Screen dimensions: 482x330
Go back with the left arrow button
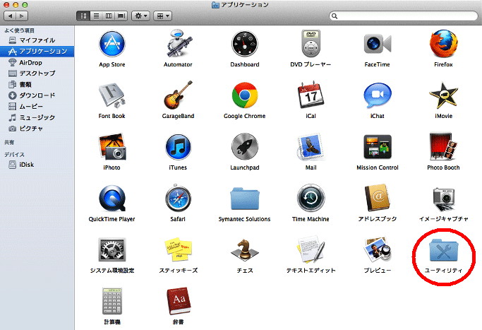[x=10, y=16]
